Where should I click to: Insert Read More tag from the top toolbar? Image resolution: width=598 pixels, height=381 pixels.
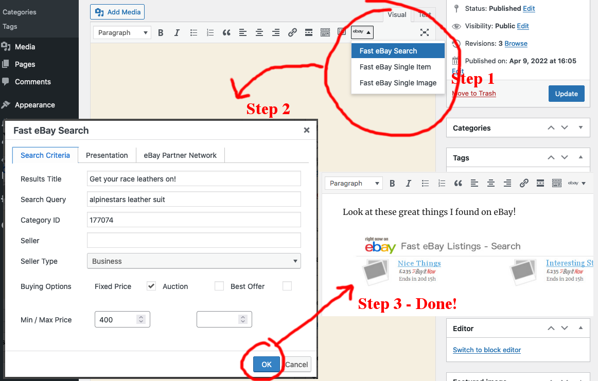(309, 33)
